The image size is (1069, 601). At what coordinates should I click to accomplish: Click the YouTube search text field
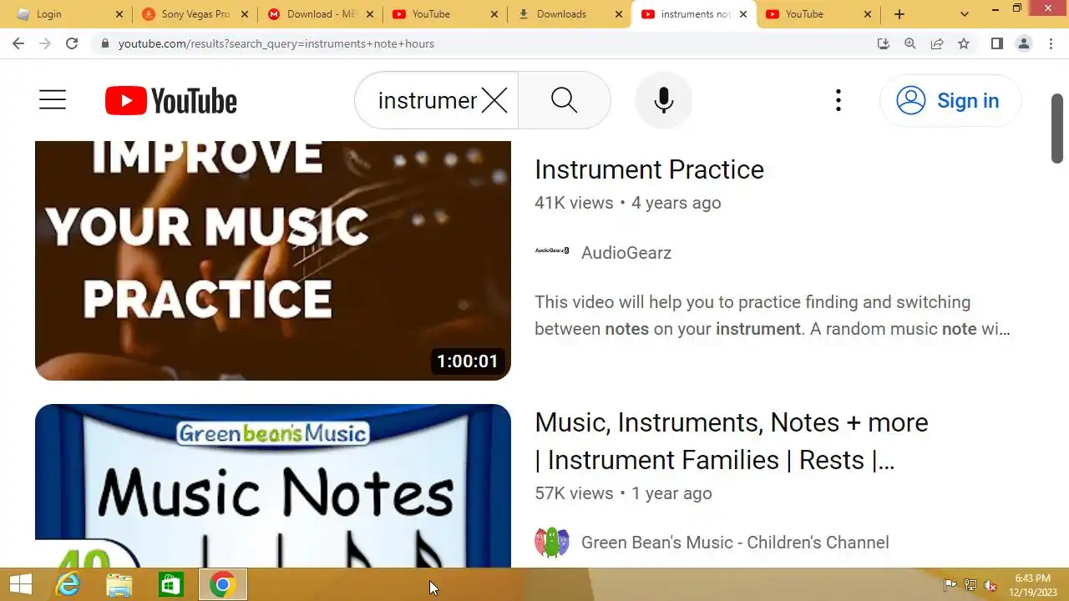pos(427,100)
